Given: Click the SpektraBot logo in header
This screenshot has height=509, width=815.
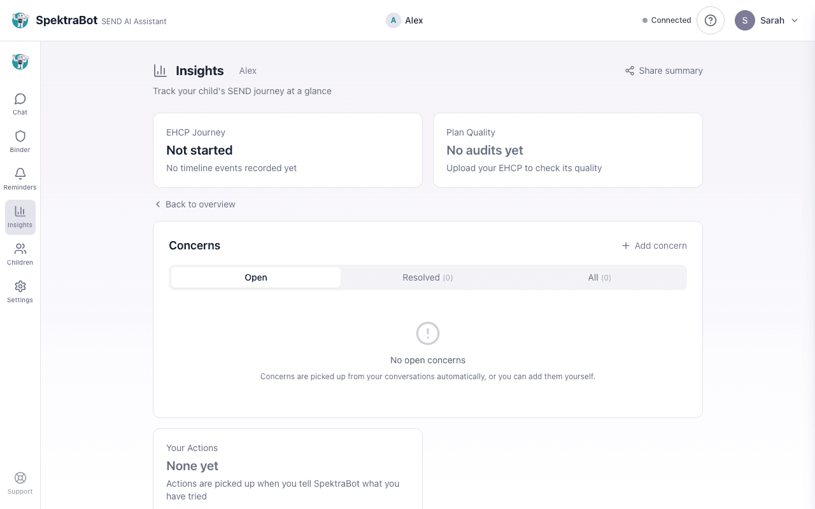Looking at the screenshot, I should click(x=21, y=20).
